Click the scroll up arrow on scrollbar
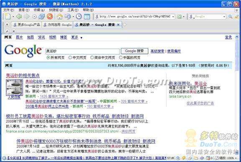The image size is (241, 162). [237, 37]
